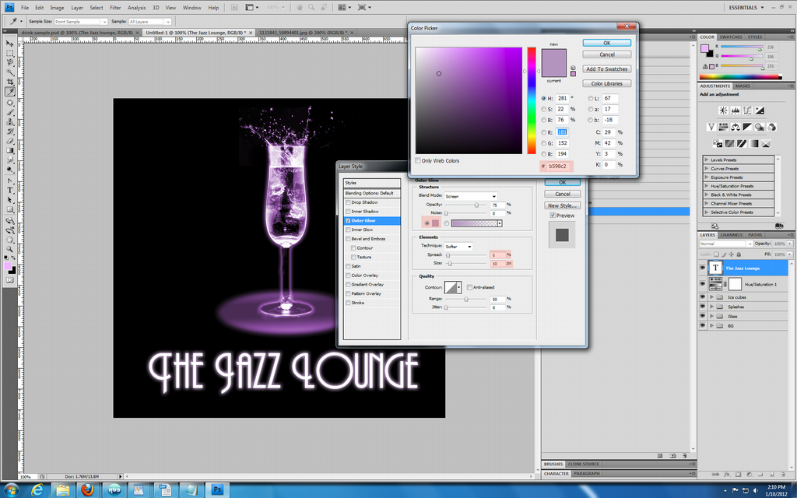Hide The Jazz Lounge text layer
The width and height of the screenshot is (797, 498).
[703, 268]
